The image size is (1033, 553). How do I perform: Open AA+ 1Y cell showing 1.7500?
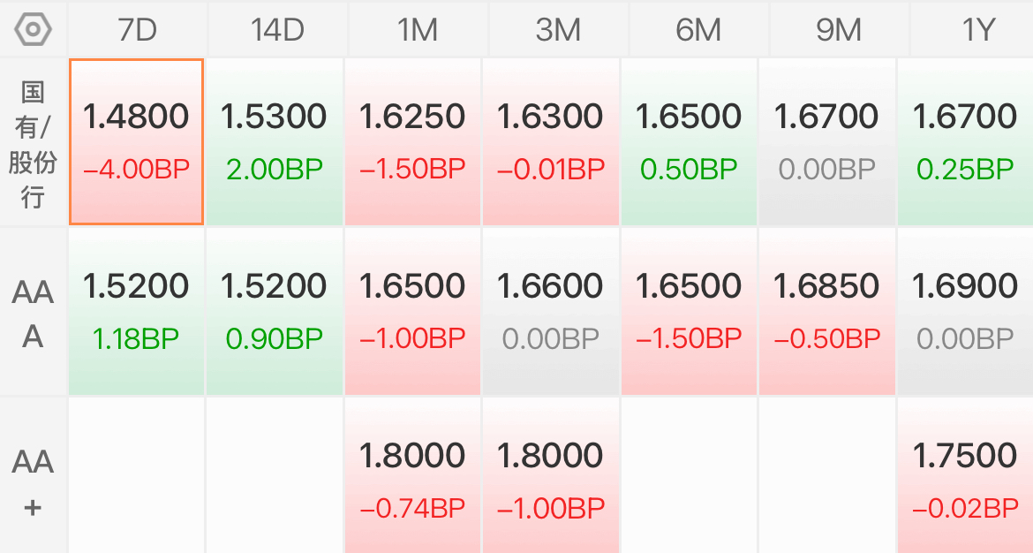point(965,475)
